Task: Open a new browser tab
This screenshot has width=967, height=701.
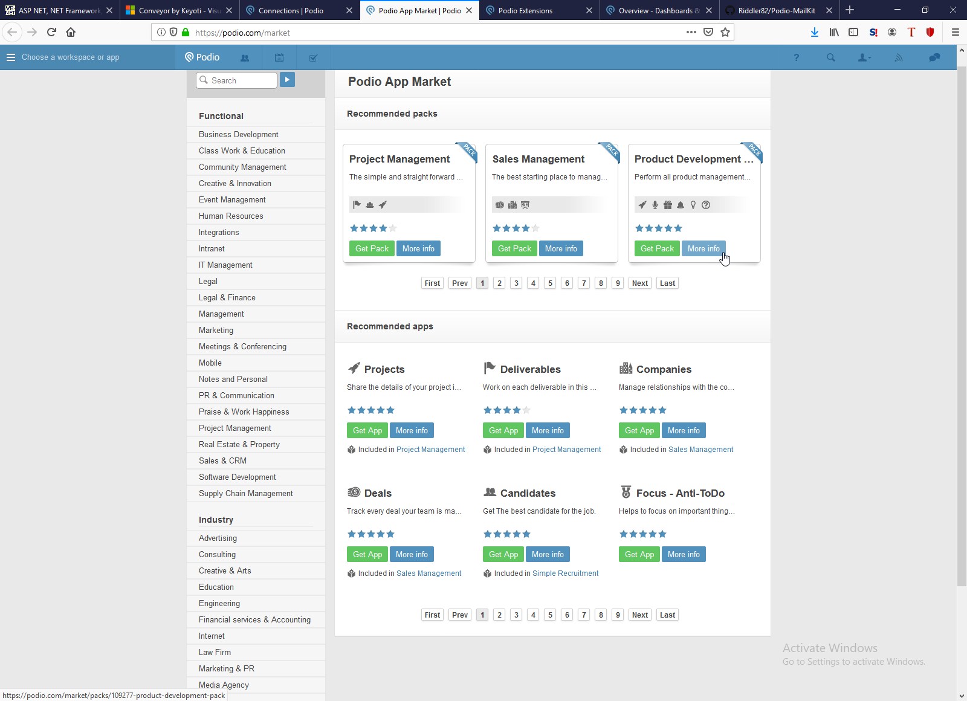Action: pos(850,10)
